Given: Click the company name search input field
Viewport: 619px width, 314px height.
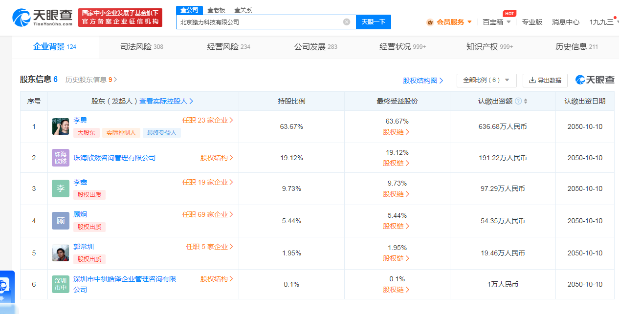Looking at the screenshot, I should (259, 22).
